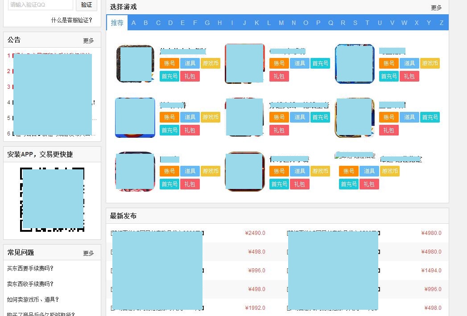Expand 更多 in the 公告 panel

click(x=88, y=41)
